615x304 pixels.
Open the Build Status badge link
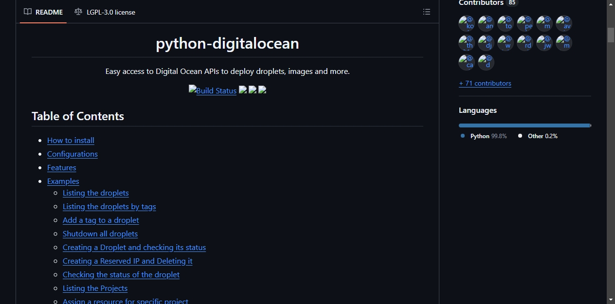coord(213,90)
